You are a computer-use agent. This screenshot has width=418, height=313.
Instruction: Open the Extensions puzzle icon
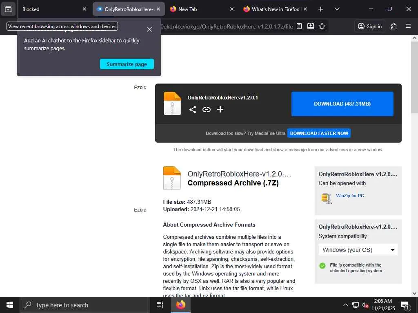[394, 26]
